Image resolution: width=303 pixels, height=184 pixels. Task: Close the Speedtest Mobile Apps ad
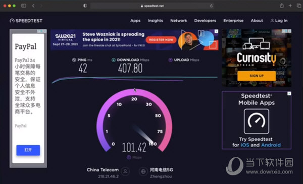289,94
